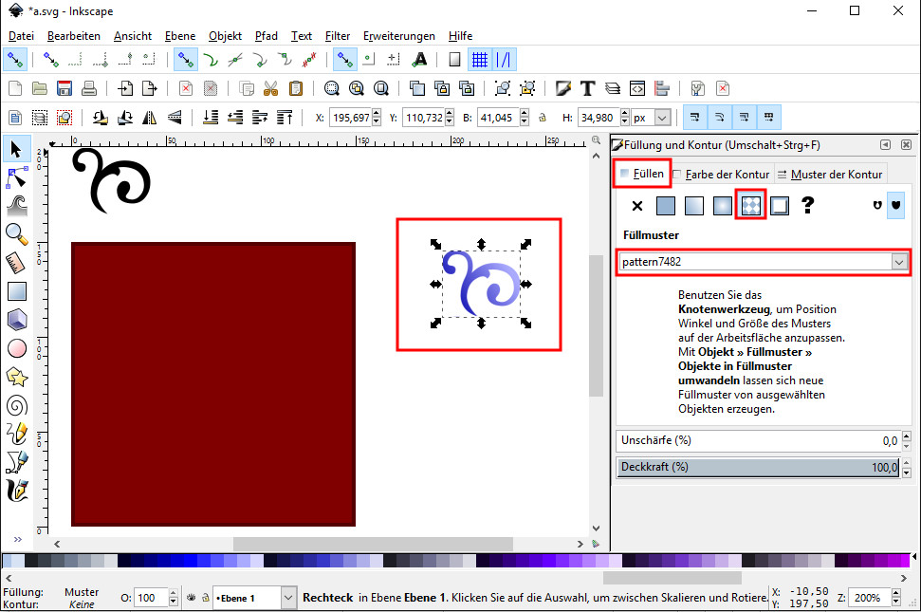Toggle width-height lock ratio

542,119
